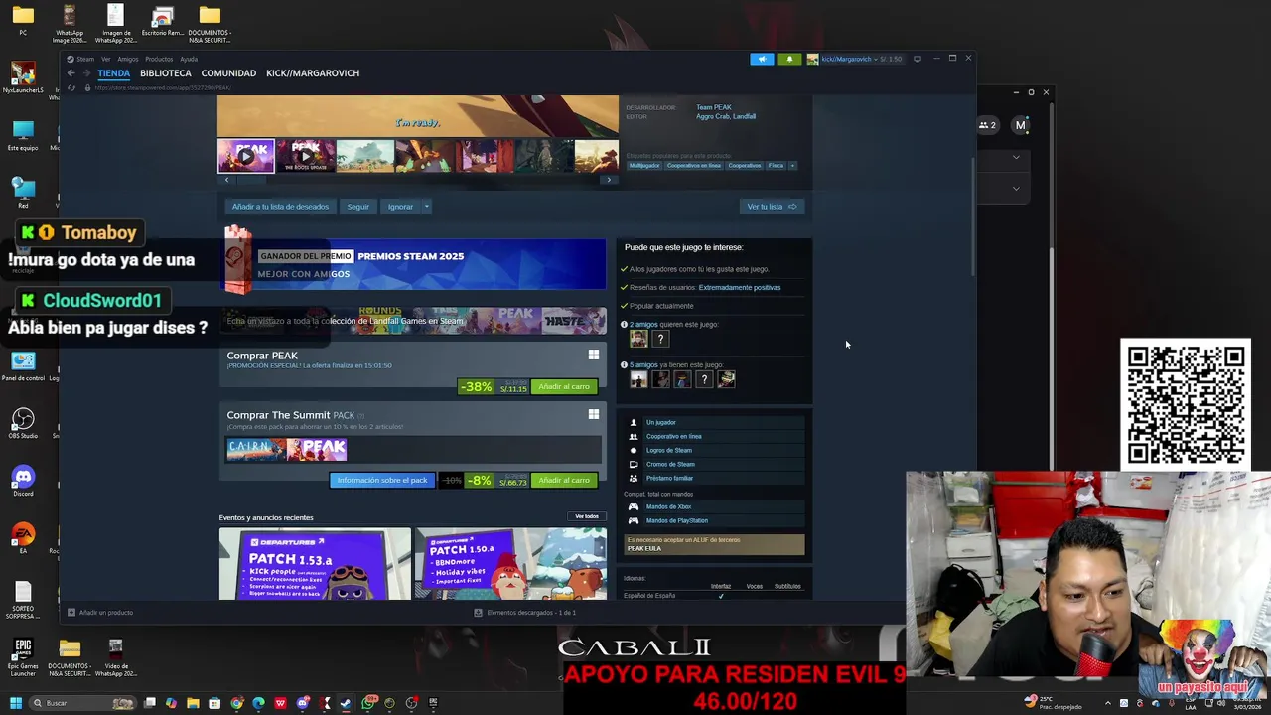
Task: Go forward with the Steam forward arrow
Action: [x=85, y=73]
